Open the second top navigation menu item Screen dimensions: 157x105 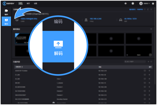click(x=36, y=4)
